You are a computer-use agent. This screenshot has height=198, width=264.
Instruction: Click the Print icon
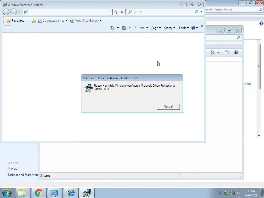(x=142, y=28)
